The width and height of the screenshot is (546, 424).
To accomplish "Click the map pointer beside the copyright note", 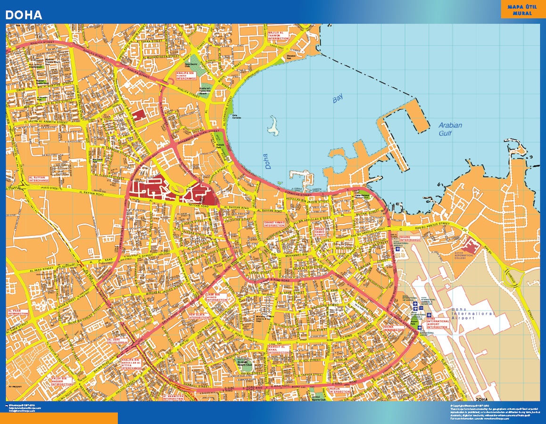I will coord(6,405).
